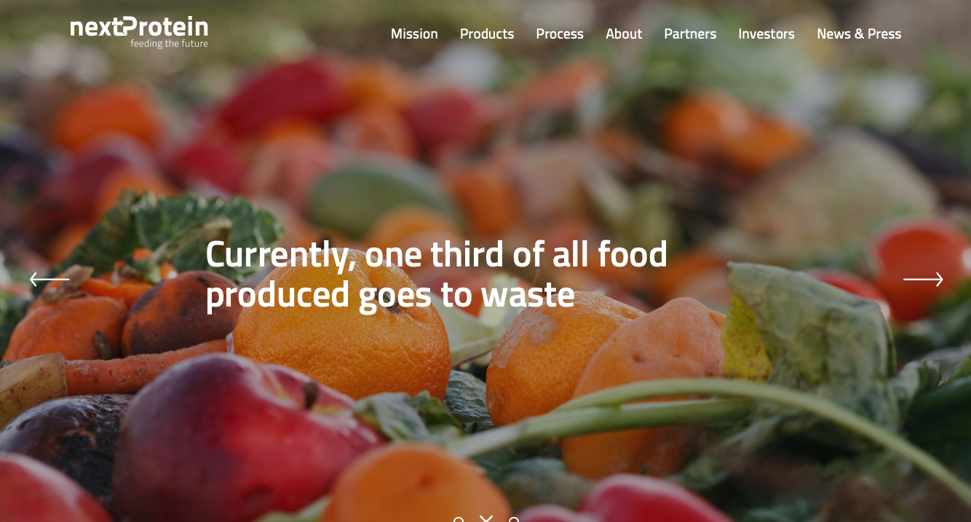Click the carrot on the left of the photo
The height and width of the screenshot is (522, 971).
[x=138, y=368]
